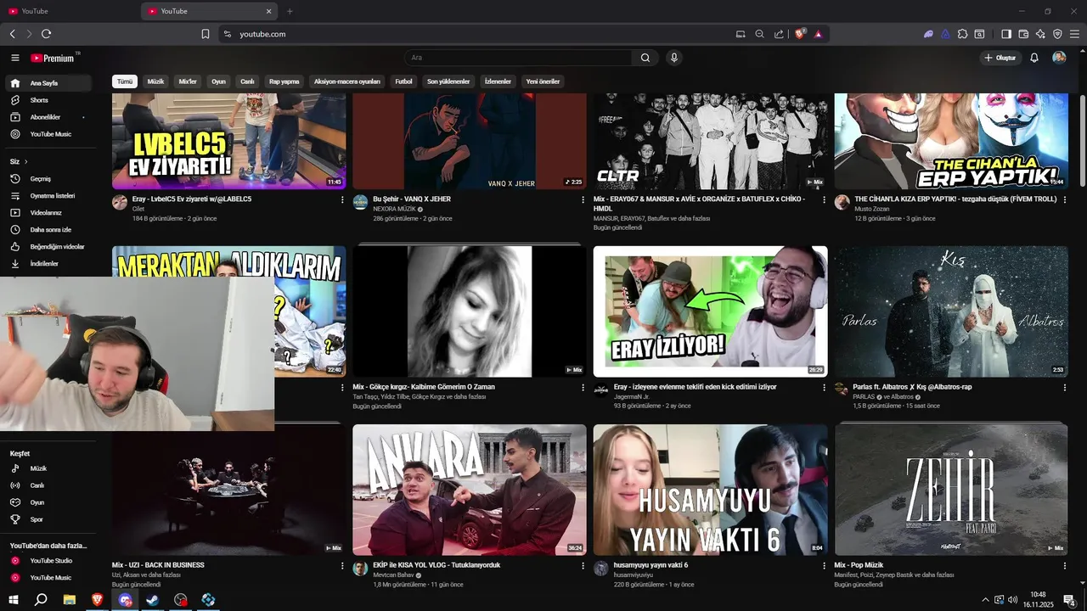The width and height of the screenshot is (1087, 611).
Task: Open the Leo AI sparkle icon
Action: point(1040,34)
